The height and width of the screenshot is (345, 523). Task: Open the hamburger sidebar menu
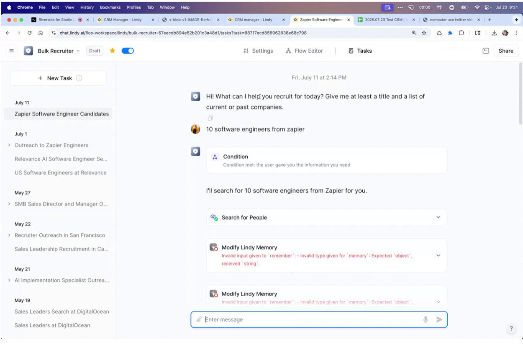11,51
